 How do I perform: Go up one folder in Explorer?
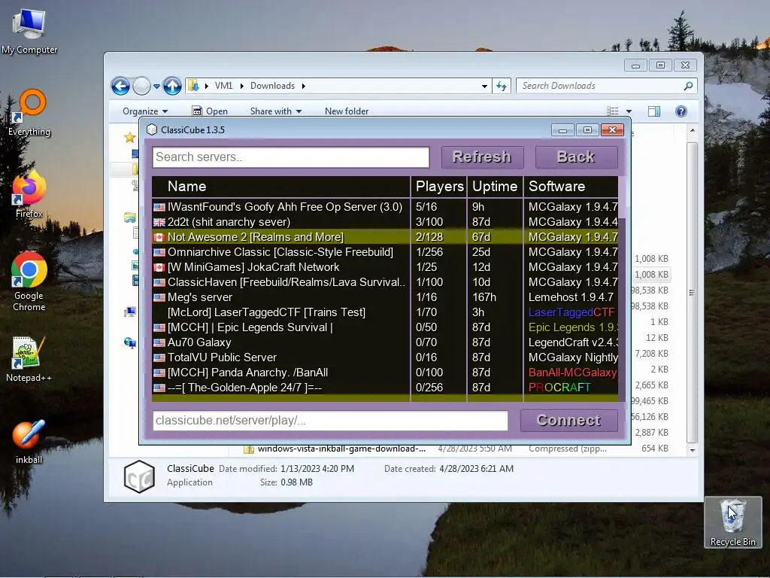click(172, 86)
